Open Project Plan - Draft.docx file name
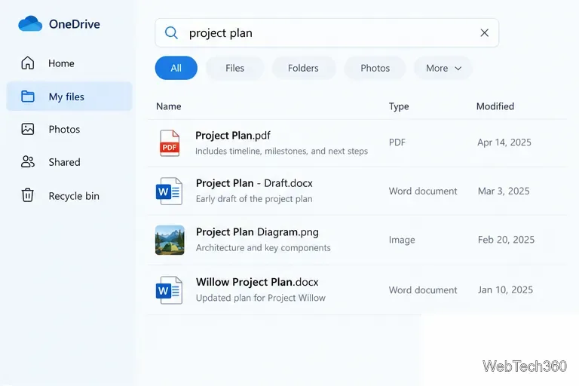 pos(254,183)
